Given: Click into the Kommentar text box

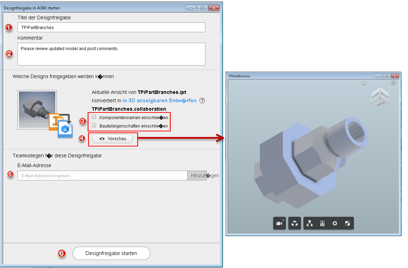Looking at the screenshot, I should (111, 54).
